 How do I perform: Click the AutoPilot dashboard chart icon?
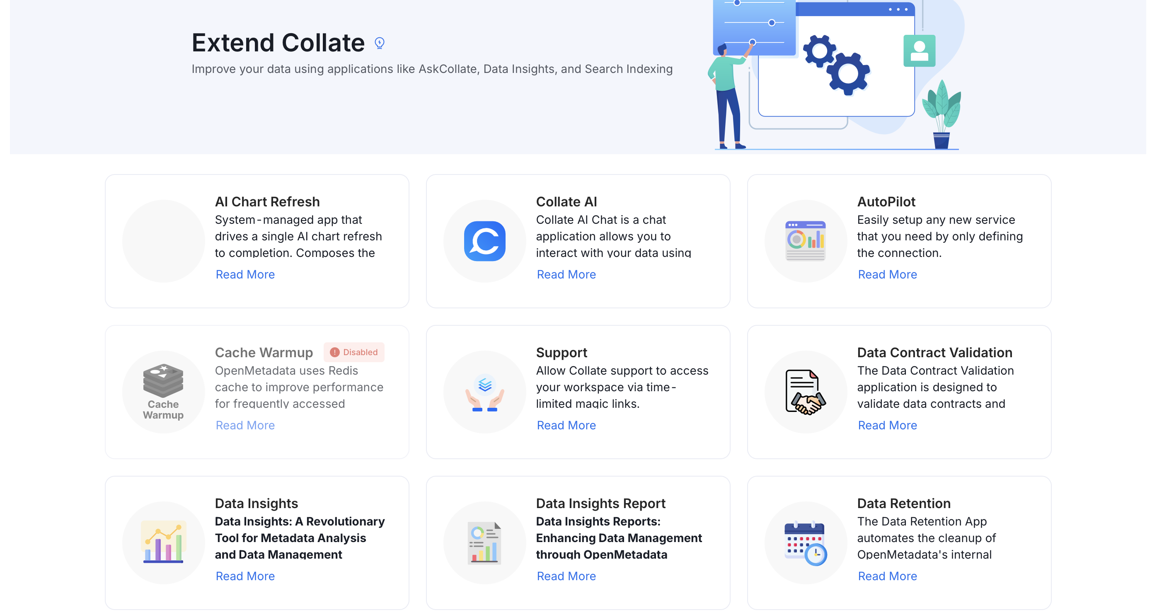[x=805, y=241]
